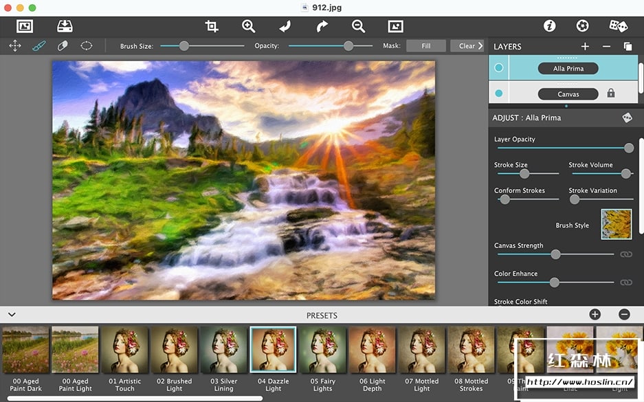Choose the 05 Fairy Lights preset
Image resolution: width=644 pixels, height=402 pixels.
coord(322,350)
